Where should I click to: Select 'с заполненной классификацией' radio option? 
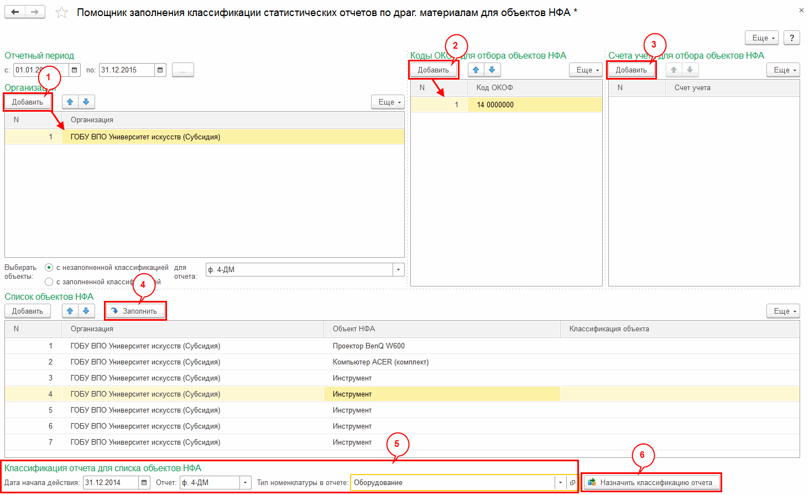(49, 282)
